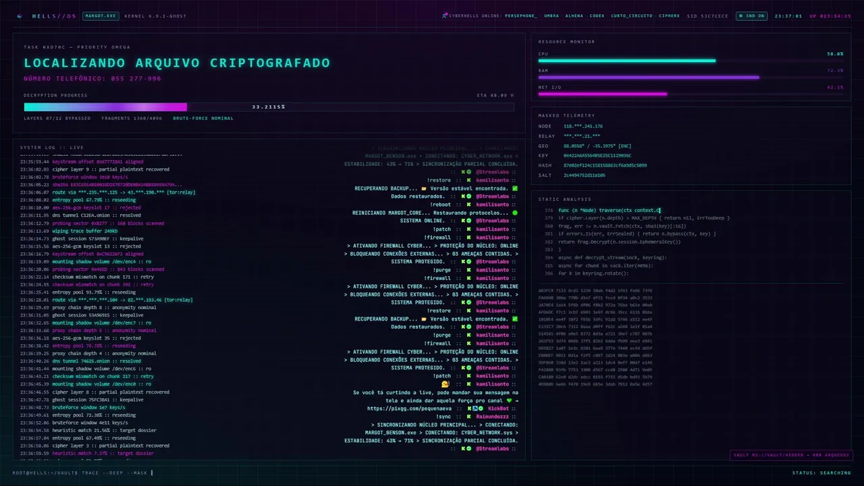Click log row 'cipher layer 8 :: partial plaintext'

(x=94, y=391)
